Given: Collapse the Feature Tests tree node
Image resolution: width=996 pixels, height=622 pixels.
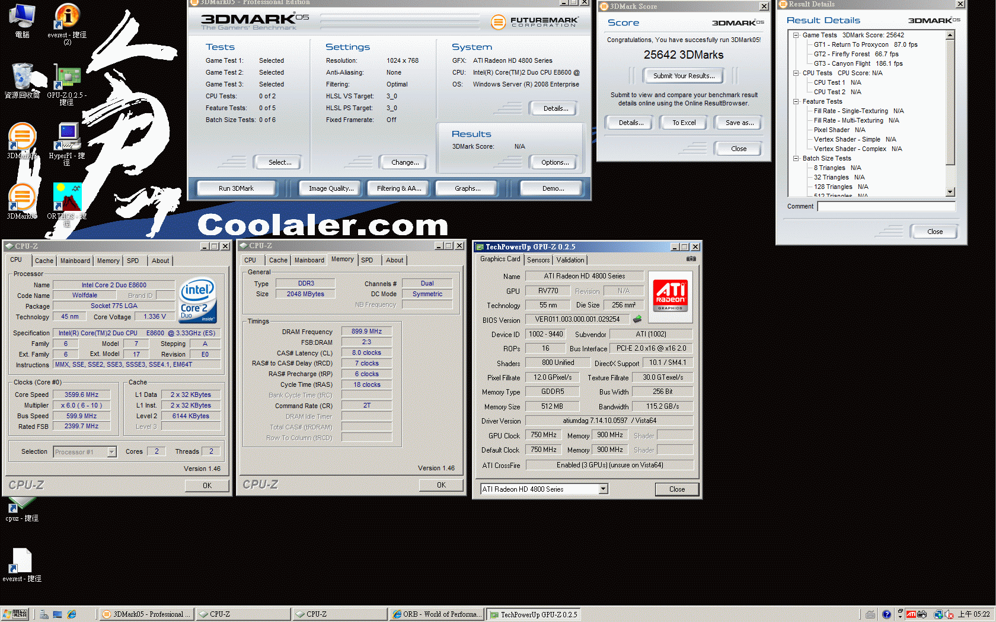Looking at the screenshot, I should pyautogui.click(x=796, y=102).
